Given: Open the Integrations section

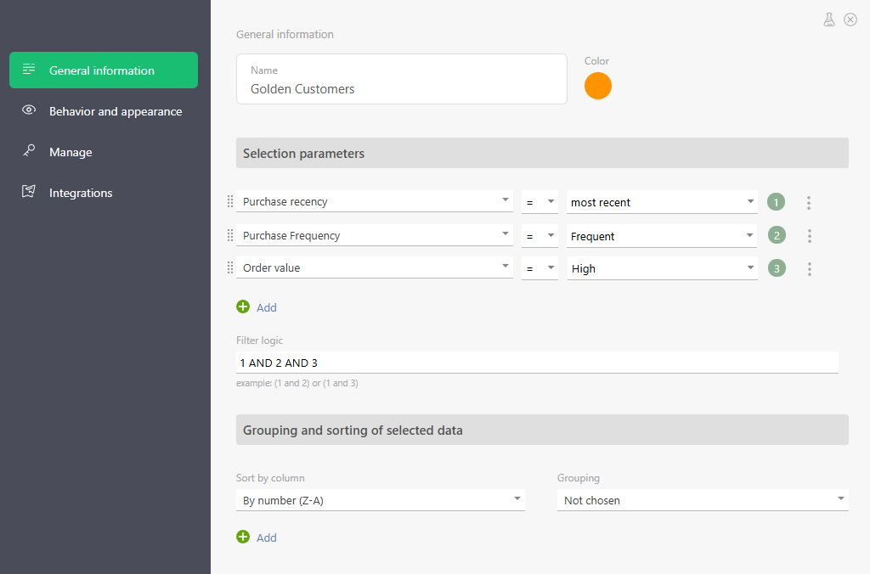Looking at the screenshot, I should point(104,193).
